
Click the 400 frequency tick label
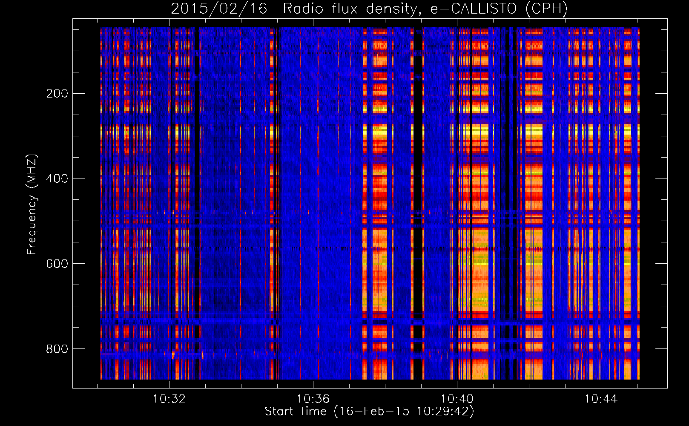pos(57,178)
